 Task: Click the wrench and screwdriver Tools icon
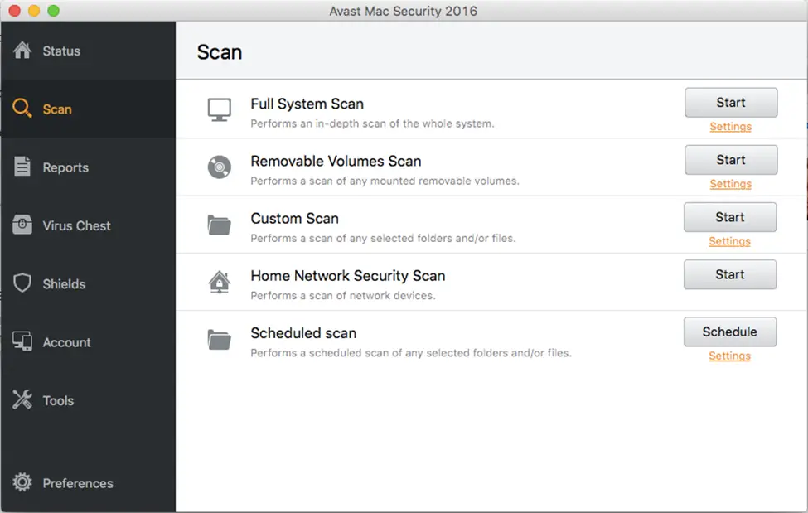point(22,399)
